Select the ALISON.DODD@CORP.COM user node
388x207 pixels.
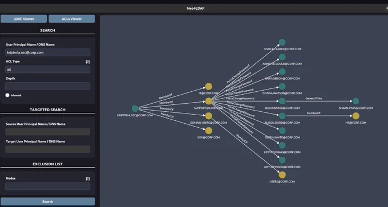tap(282, 116)
